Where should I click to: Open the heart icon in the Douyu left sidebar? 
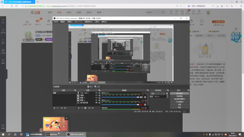click(3, 20)
